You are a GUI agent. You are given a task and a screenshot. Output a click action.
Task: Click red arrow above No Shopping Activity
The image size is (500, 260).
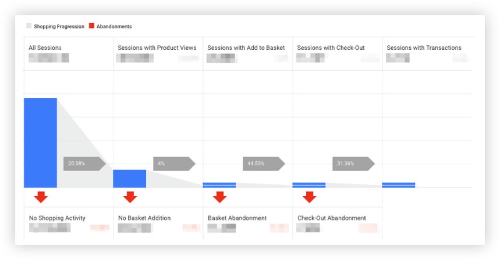pos(41,197)
